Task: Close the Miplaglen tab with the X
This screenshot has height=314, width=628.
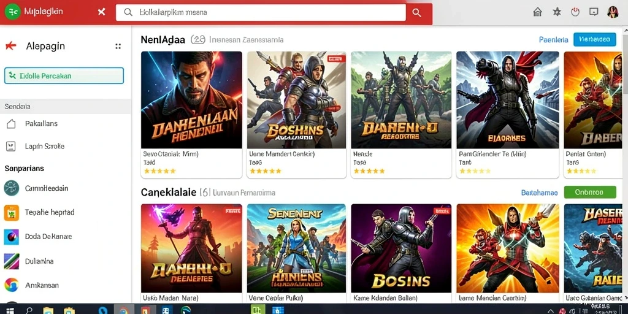Action: coord(102,12)
